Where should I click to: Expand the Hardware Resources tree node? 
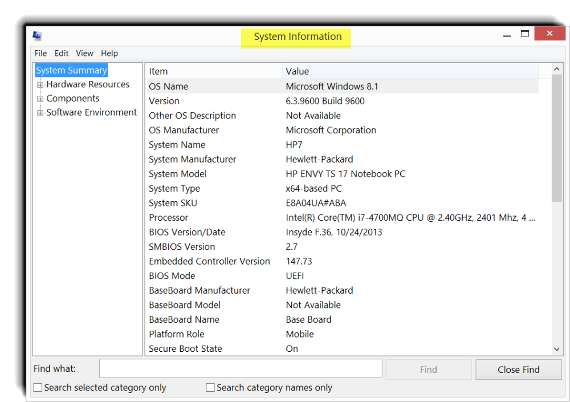40,85
